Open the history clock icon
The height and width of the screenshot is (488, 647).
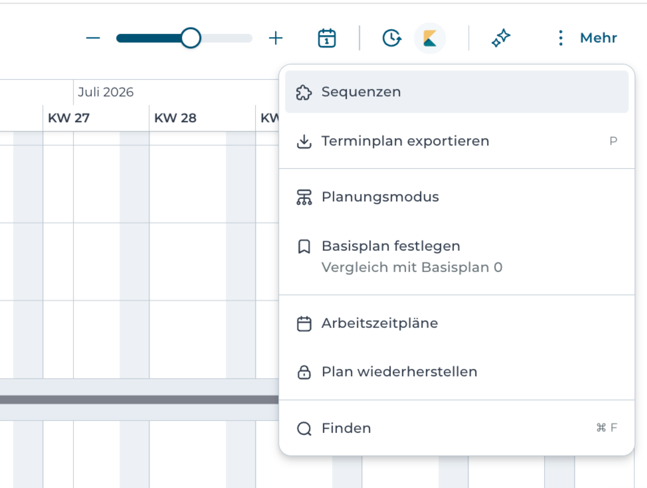tap(392, 38)
